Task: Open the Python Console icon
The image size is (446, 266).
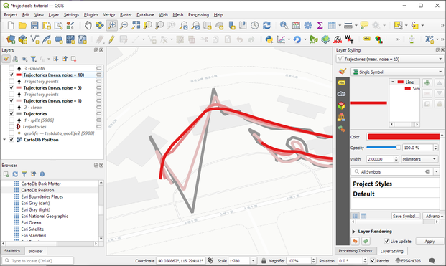Action: coord(269,39)
